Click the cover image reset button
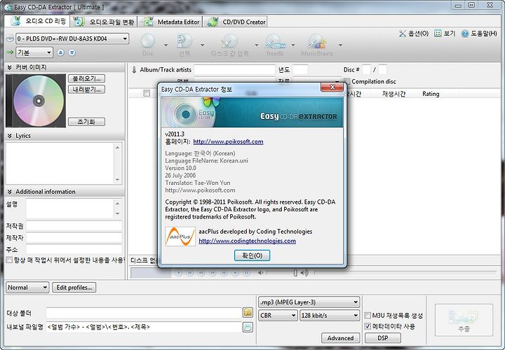 click(x=87, y=122)
